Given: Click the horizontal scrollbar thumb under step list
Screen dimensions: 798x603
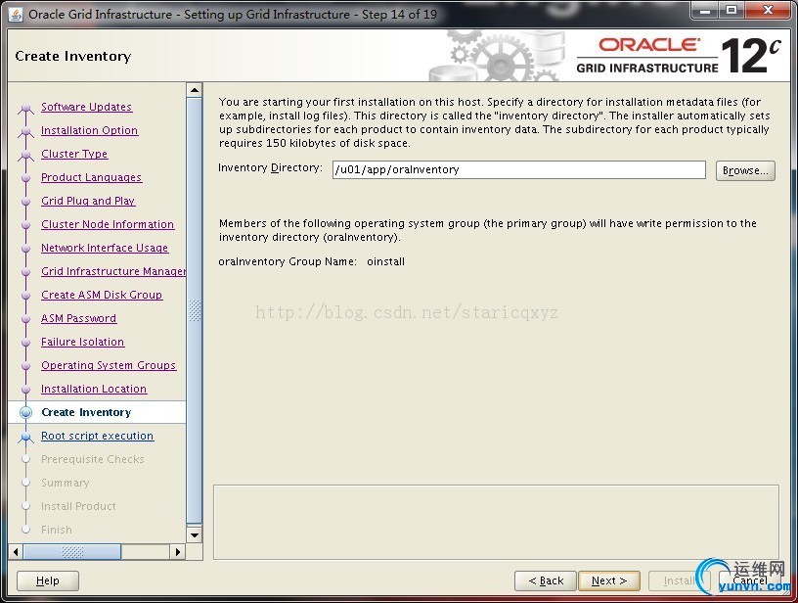Looking at the screenshot, I should [72, 551].
